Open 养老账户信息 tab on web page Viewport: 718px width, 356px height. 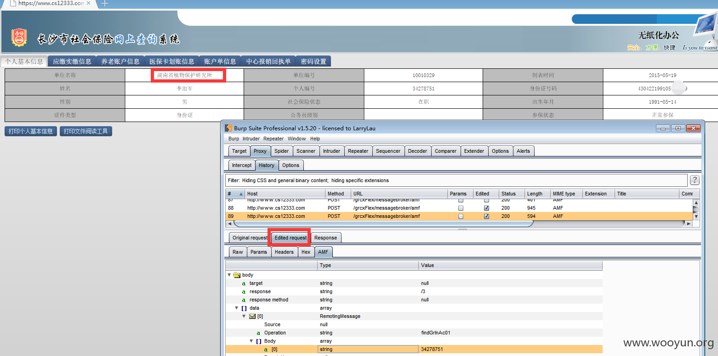(x=120, y=61)
